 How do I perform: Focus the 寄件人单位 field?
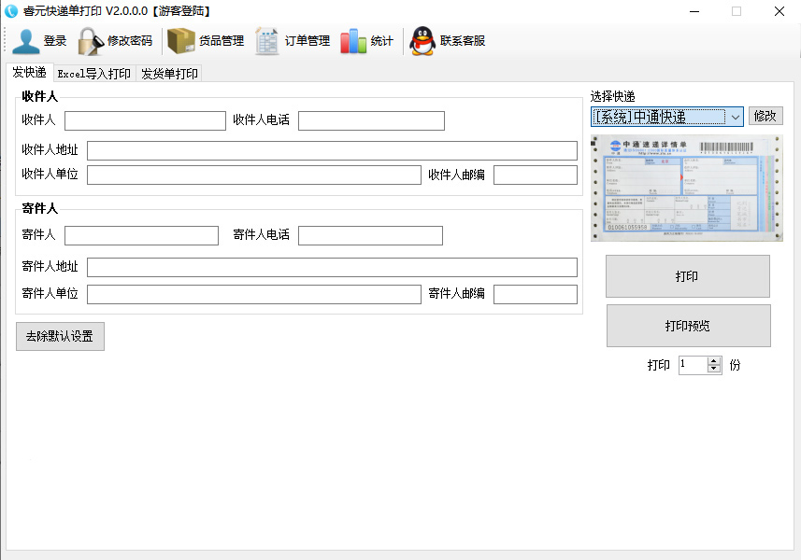254,294
